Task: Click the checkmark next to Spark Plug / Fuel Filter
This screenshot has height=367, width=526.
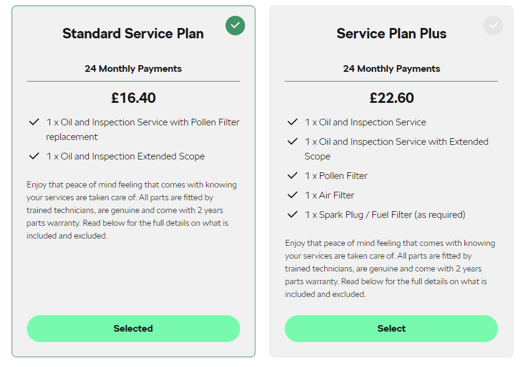Action: click(x=293, y=215)
